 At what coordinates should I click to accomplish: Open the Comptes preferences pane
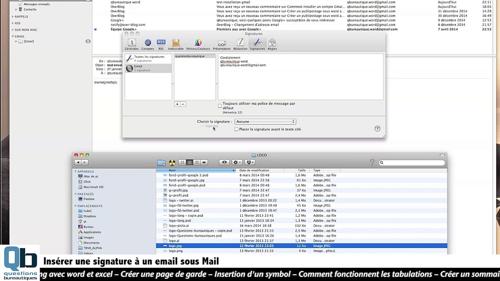pos(148,44)
